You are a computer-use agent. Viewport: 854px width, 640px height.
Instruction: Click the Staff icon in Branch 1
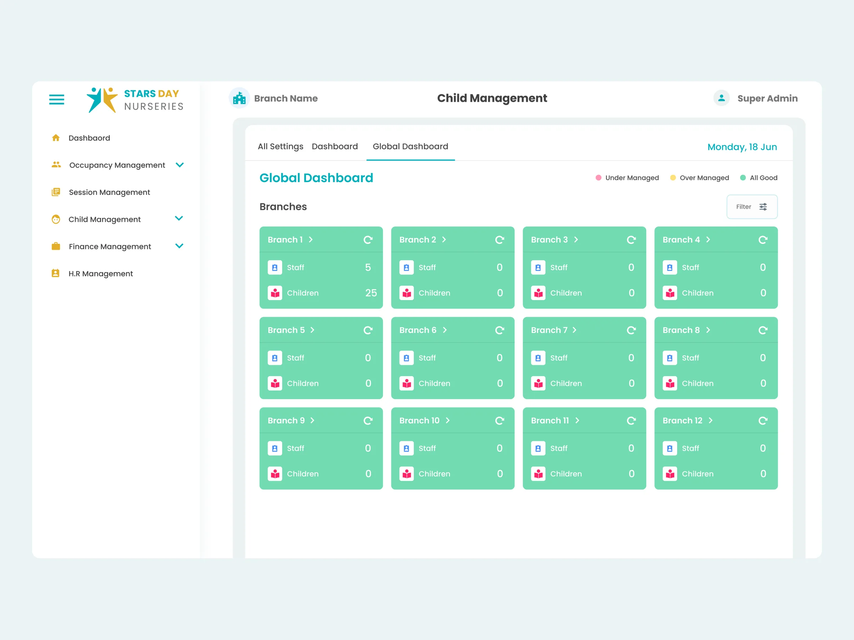pyautogui.click(x=275, y=267)
